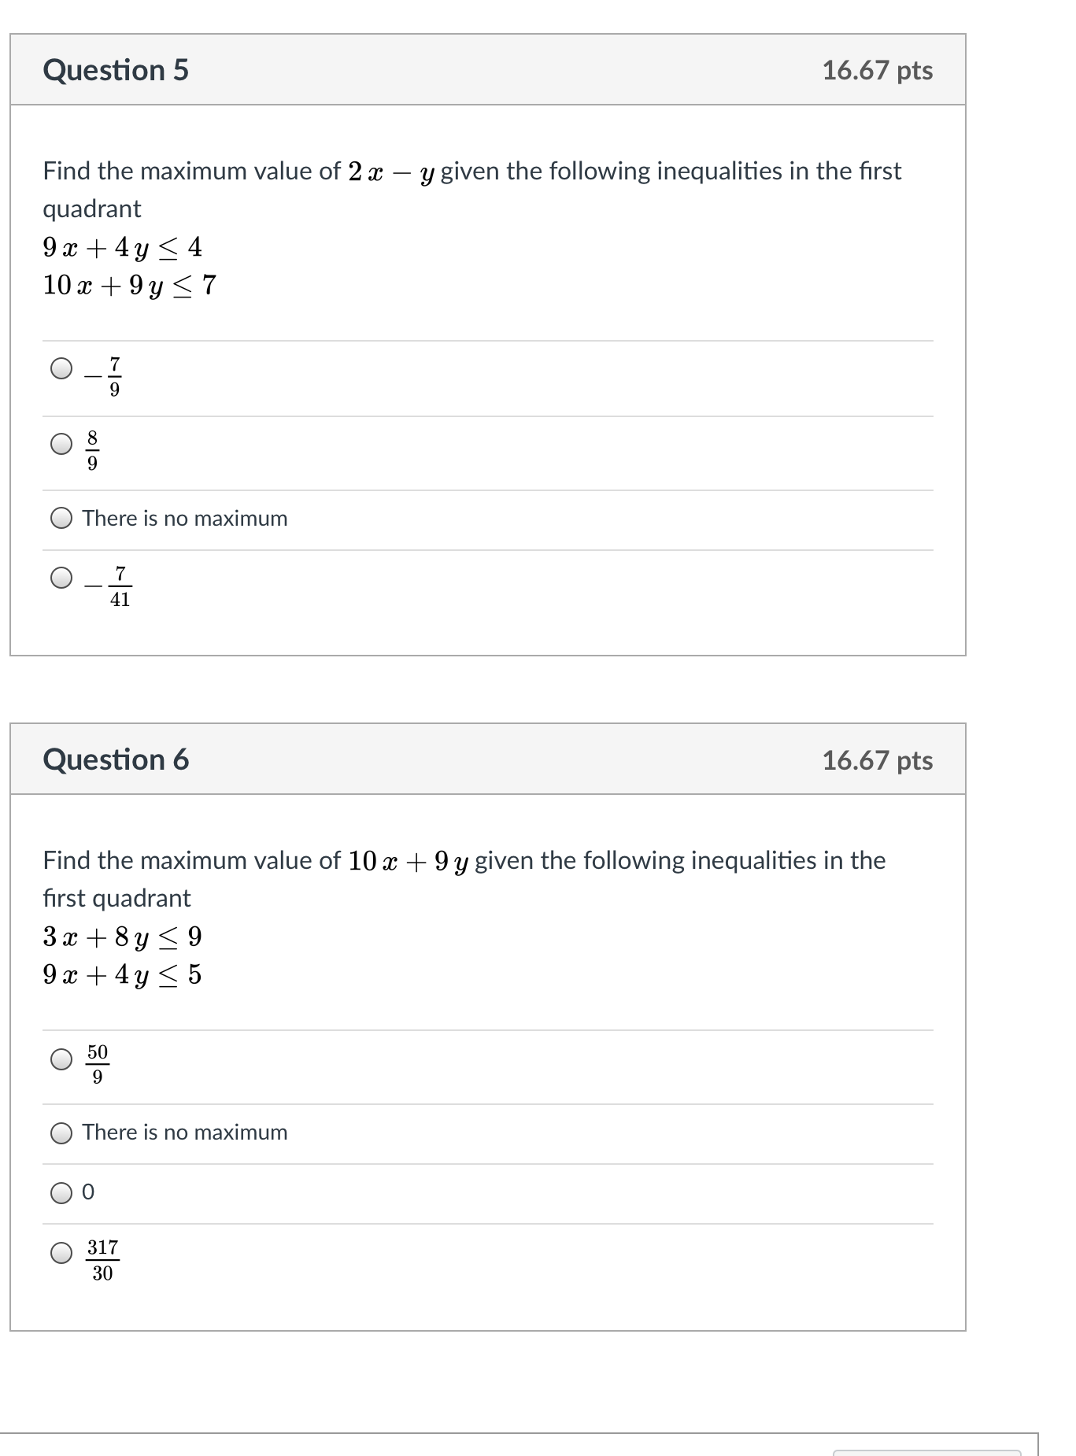
Task: Select the −7/9 answer in Question 5
Action: point(61,368)
